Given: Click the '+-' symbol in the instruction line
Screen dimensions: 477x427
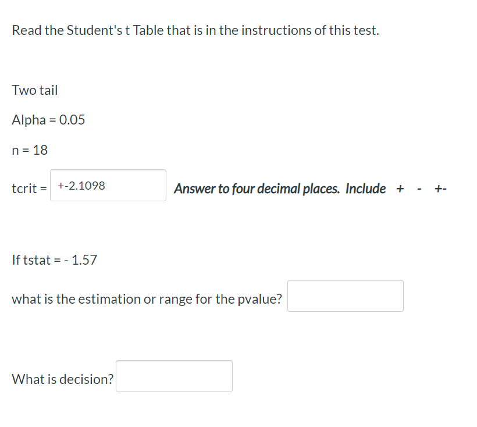Looking at the screenshot, I should click(439, 188).
